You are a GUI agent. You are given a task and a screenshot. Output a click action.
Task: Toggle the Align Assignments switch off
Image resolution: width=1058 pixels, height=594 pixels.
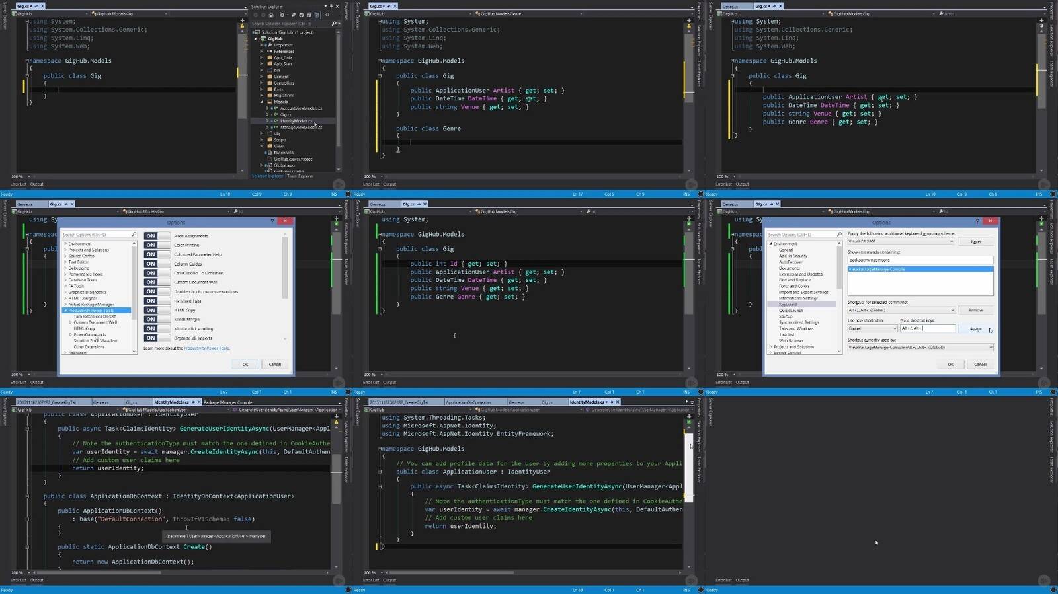point(157,236)
